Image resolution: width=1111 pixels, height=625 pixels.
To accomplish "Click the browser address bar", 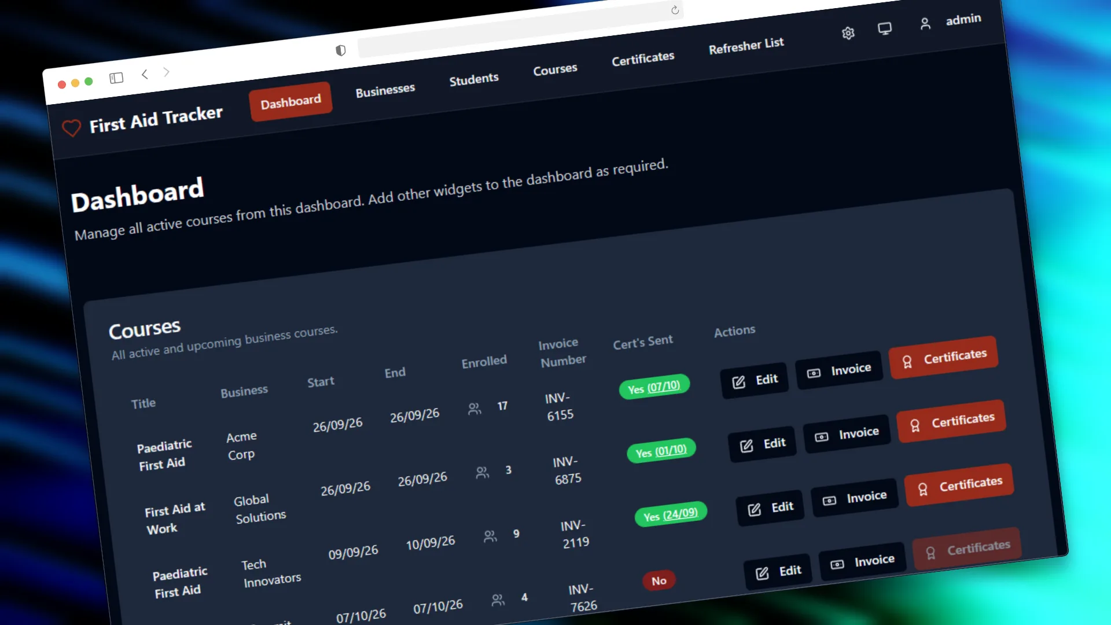I will point(521,29).
